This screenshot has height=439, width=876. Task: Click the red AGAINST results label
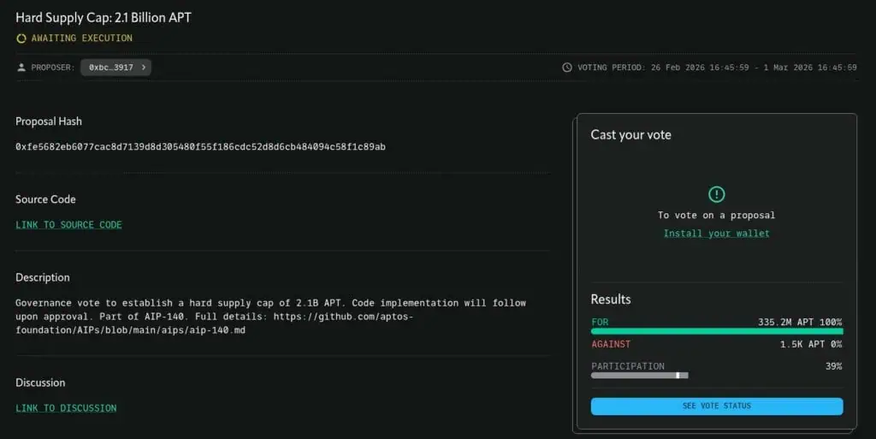611,344
